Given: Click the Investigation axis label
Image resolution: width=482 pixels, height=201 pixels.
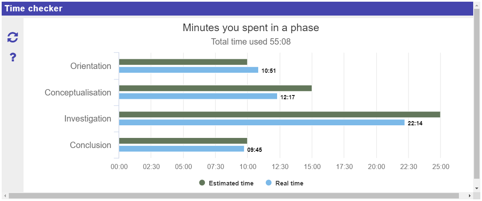Looking at the screenshot, I should [x=88, y=119].
